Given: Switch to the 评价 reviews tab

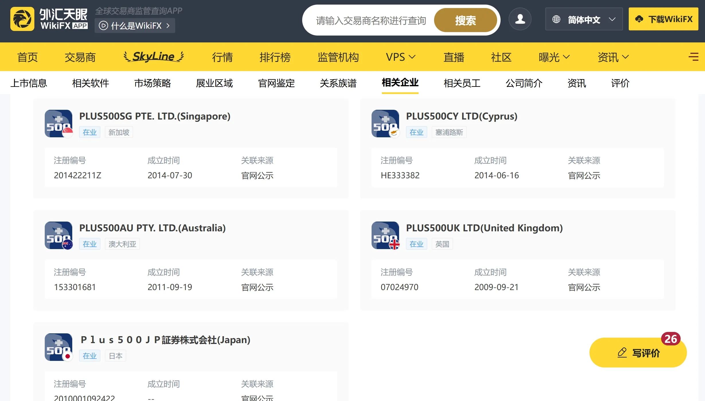Looking at the screenshot, I should click(620, 83).
